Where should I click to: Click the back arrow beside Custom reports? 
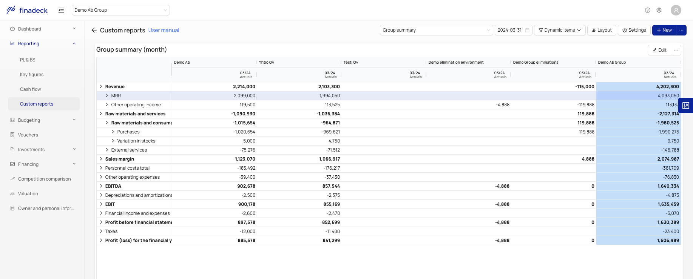tap(94, 30)
